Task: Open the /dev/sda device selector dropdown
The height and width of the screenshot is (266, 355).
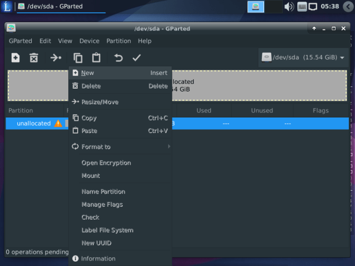Action: (x=303, y=58)
